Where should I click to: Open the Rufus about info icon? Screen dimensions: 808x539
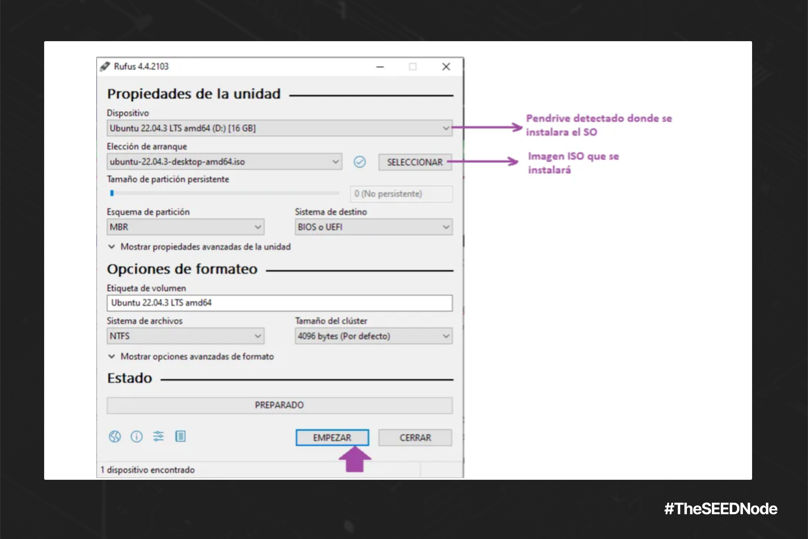point(136,437)
